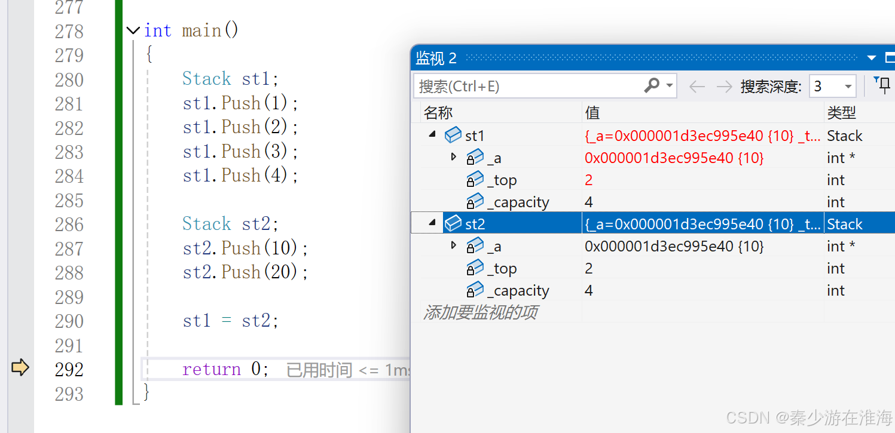Expand the _a pointer under st1
The width and height of the screenshot is (895, 433).
454,157
